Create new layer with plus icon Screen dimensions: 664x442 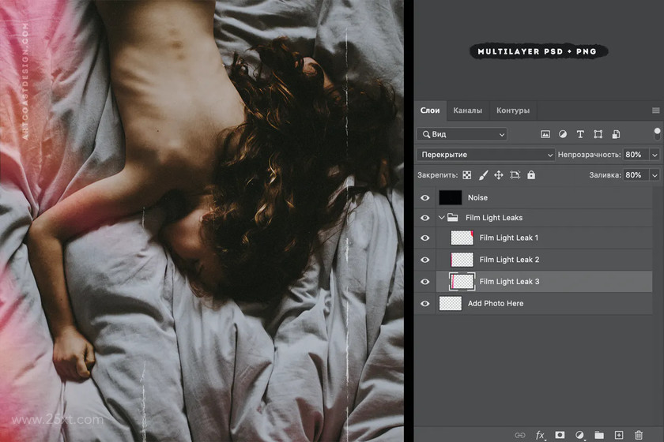619,435
